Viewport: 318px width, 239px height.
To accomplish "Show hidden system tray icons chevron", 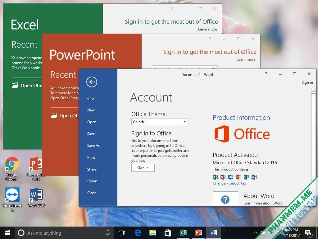I will [x=256, y=233].
